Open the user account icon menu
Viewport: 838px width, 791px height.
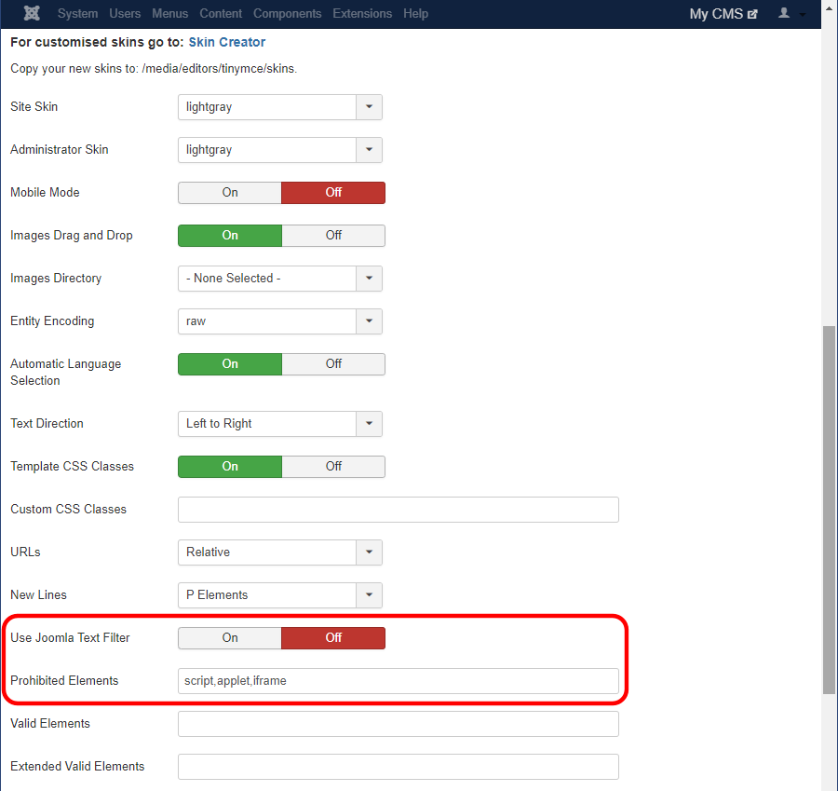coord(791,13)
